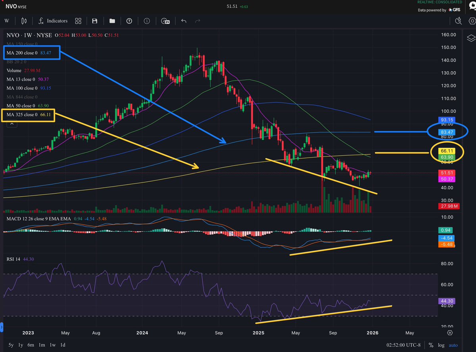The width and height of the screenshot is (476, 352).
Task: Select the RSI 14 legend label
Action: tap(14, 259)
